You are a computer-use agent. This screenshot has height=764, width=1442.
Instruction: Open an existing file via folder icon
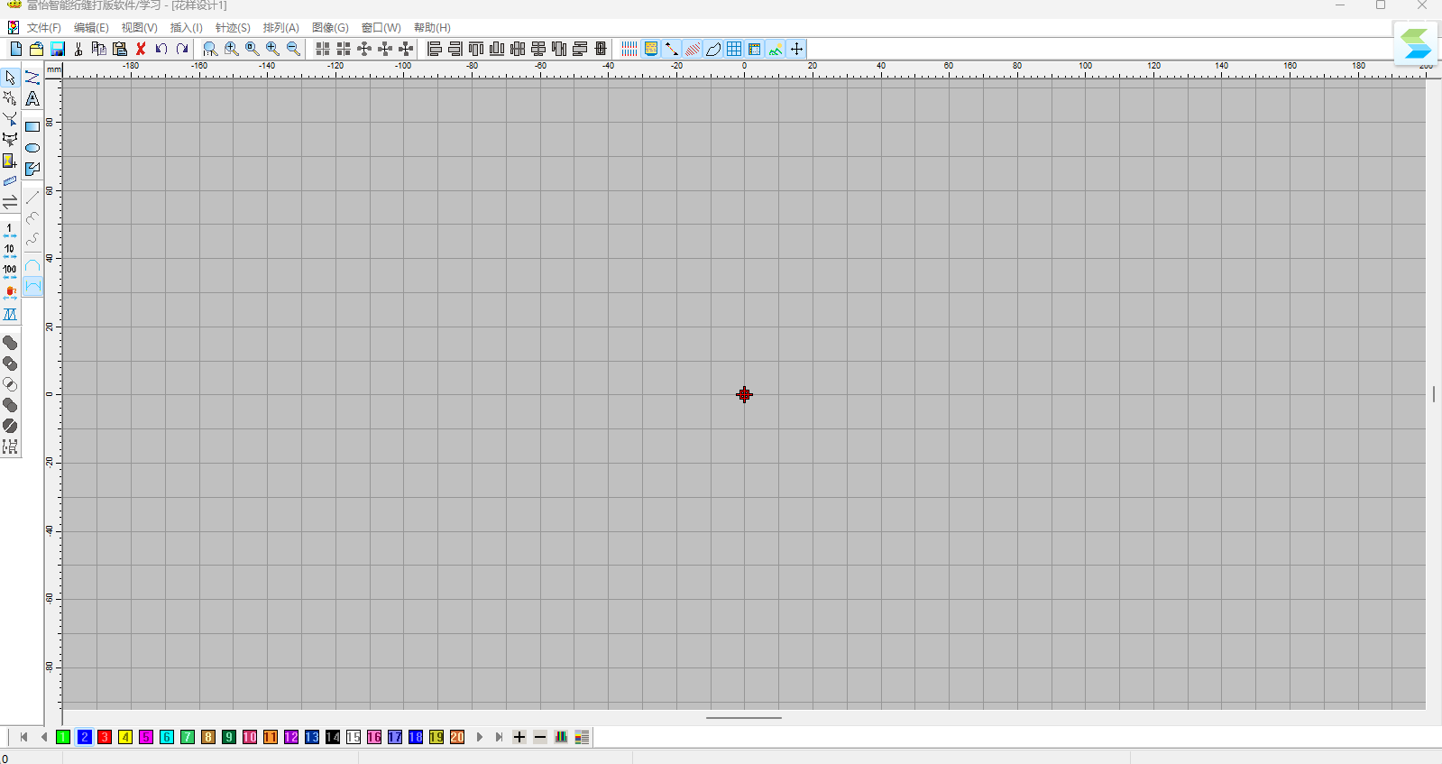click(36, 49)
